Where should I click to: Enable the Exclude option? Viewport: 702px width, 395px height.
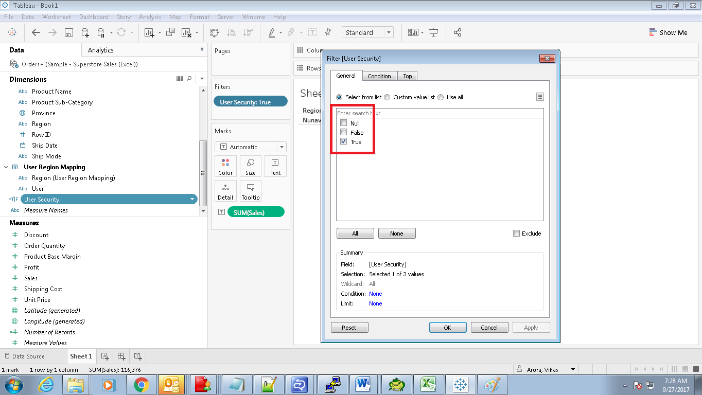tap(516, 233)
